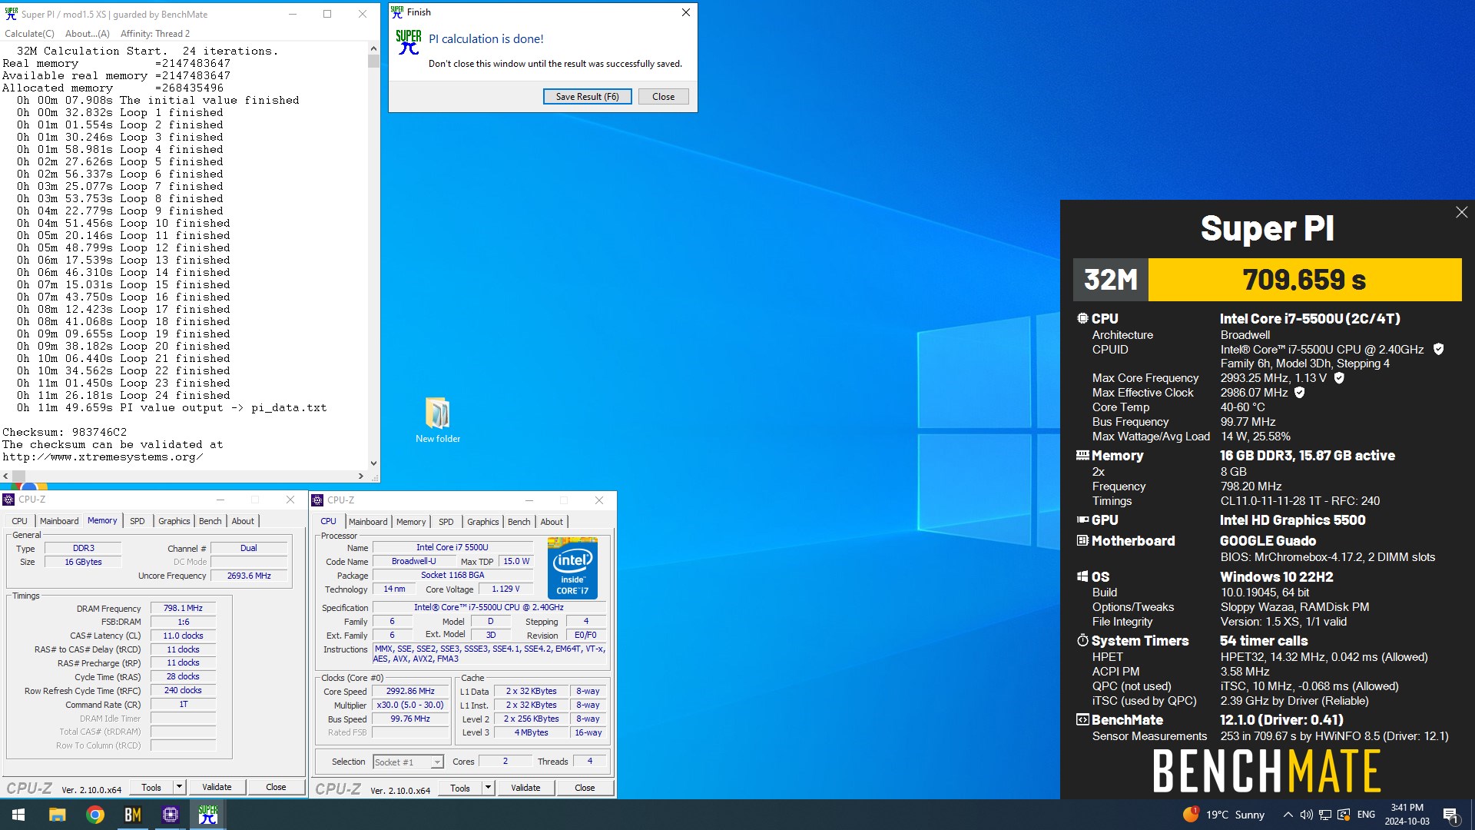Open New folder on desktop
The height and width of the screenshot is (830, 1475).
point(438,420)
